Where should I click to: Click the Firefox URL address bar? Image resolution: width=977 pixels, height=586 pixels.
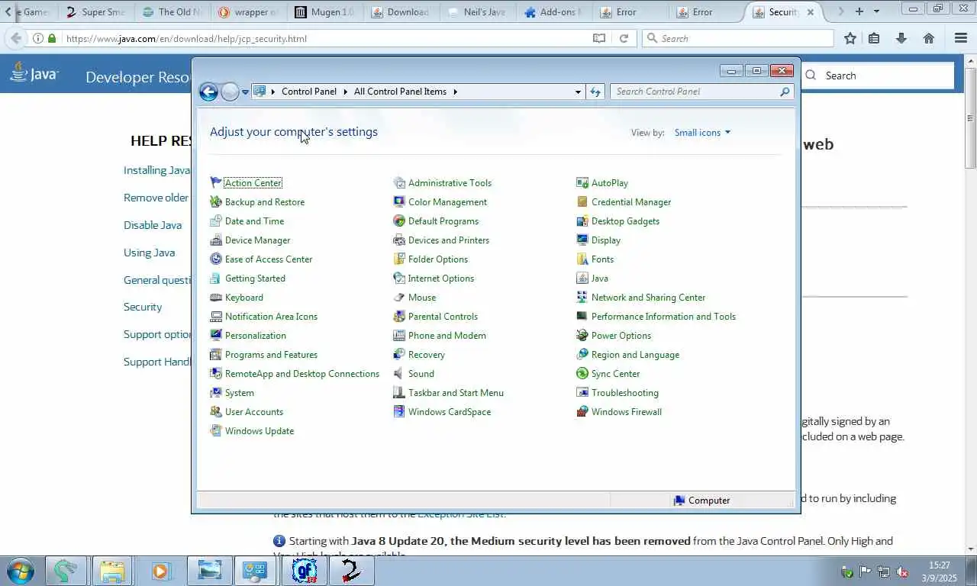click(324, 38)
